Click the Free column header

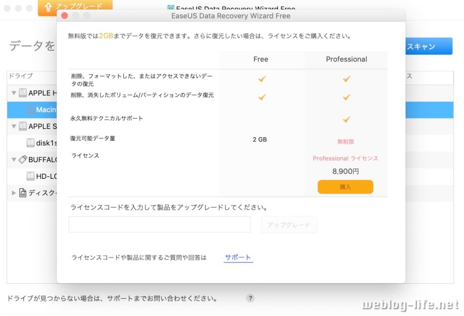click(x=261, y=59)
